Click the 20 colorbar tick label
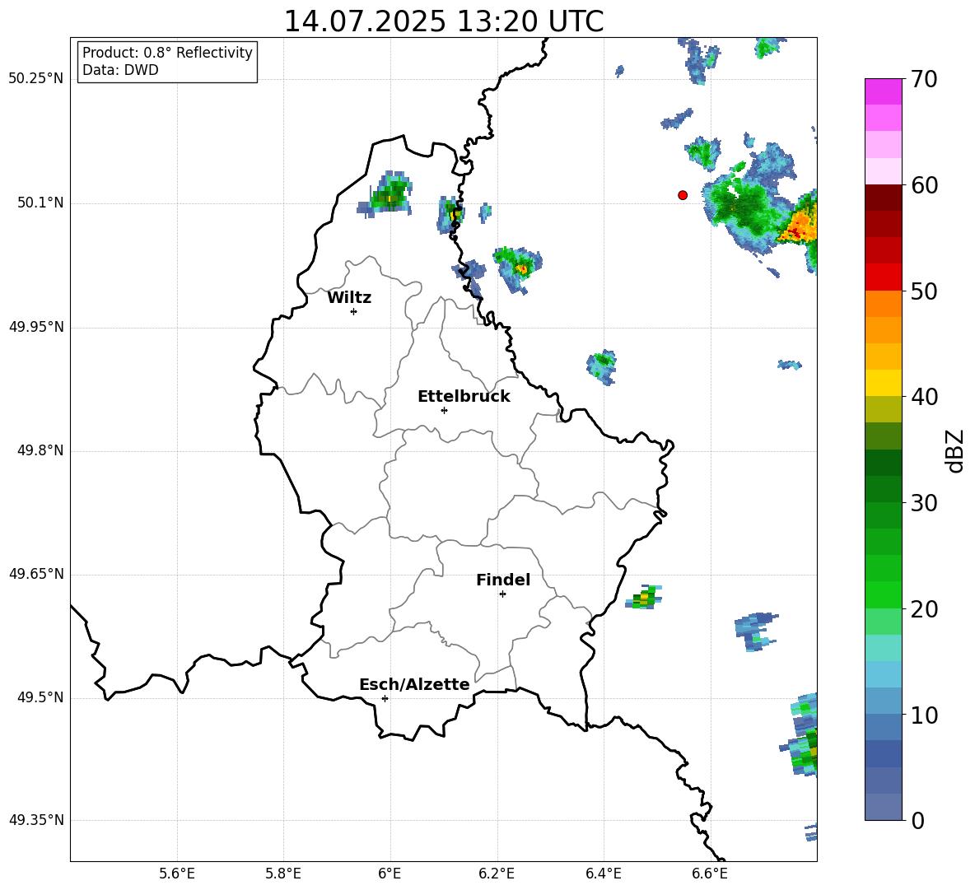975x890 pixels. click(x=923, y=609)
